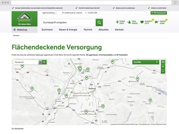Click 'Perfekte Beratung vor Ort' text

pos(89,8)
